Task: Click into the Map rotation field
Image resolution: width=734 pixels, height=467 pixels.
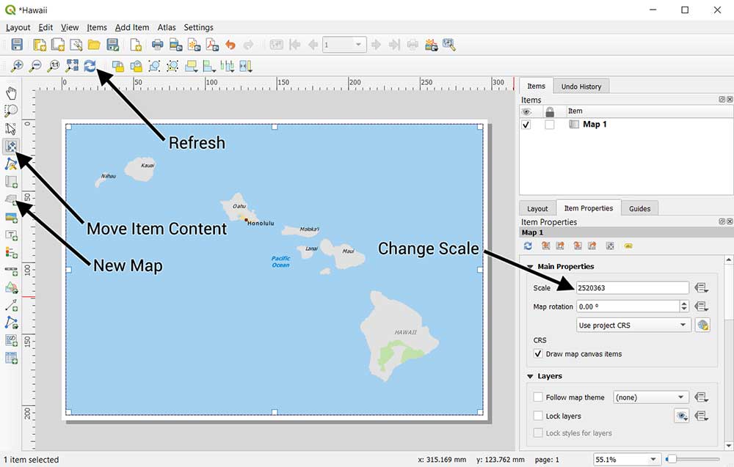Action: pos(628,306)
